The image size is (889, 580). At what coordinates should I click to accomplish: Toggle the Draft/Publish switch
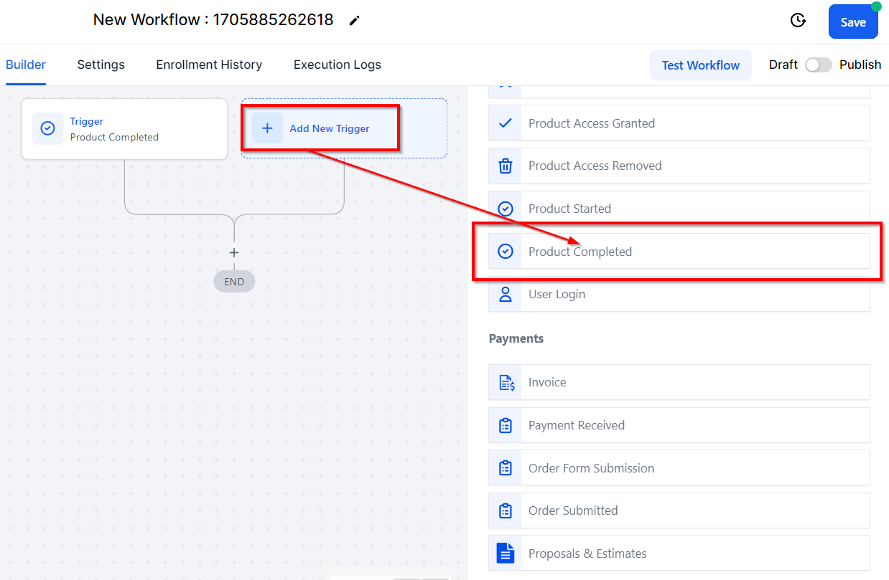(x=818, y=65)
